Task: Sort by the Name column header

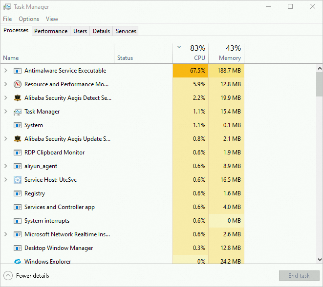Action: click(57, 54)
